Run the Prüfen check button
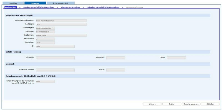 click(171, 104)
